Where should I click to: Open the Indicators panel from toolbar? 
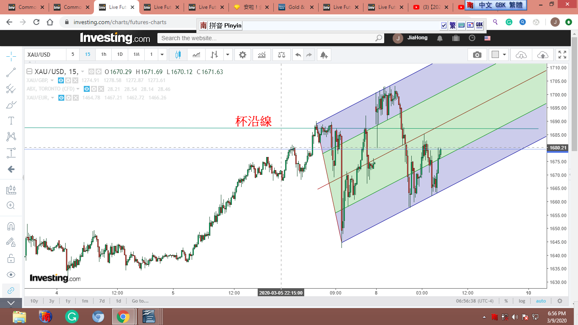[262, 55]
